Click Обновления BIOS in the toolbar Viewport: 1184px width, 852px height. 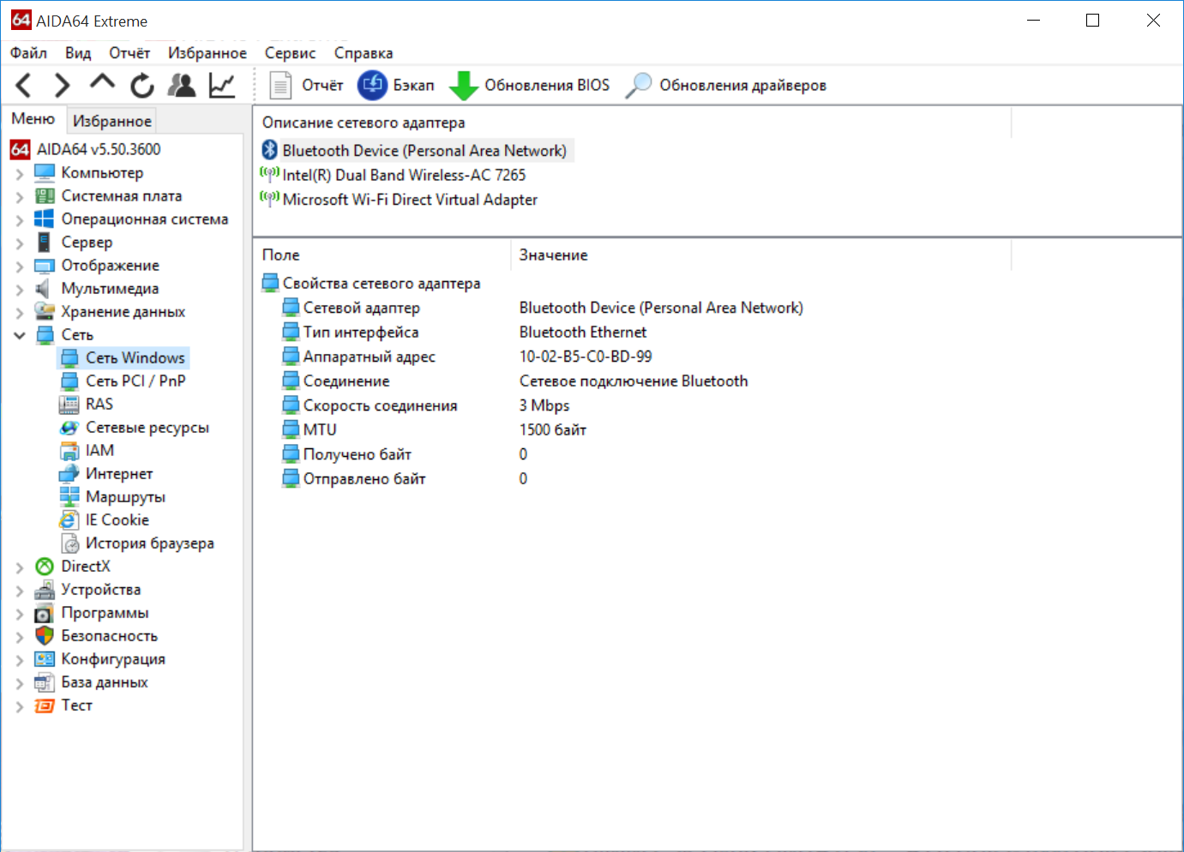[530, 85]
